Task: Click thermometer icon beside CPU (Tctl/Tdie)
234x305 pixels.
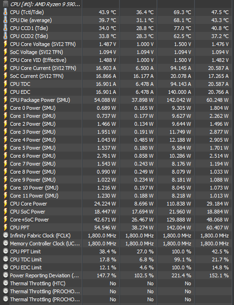Action: click(6, 12)
